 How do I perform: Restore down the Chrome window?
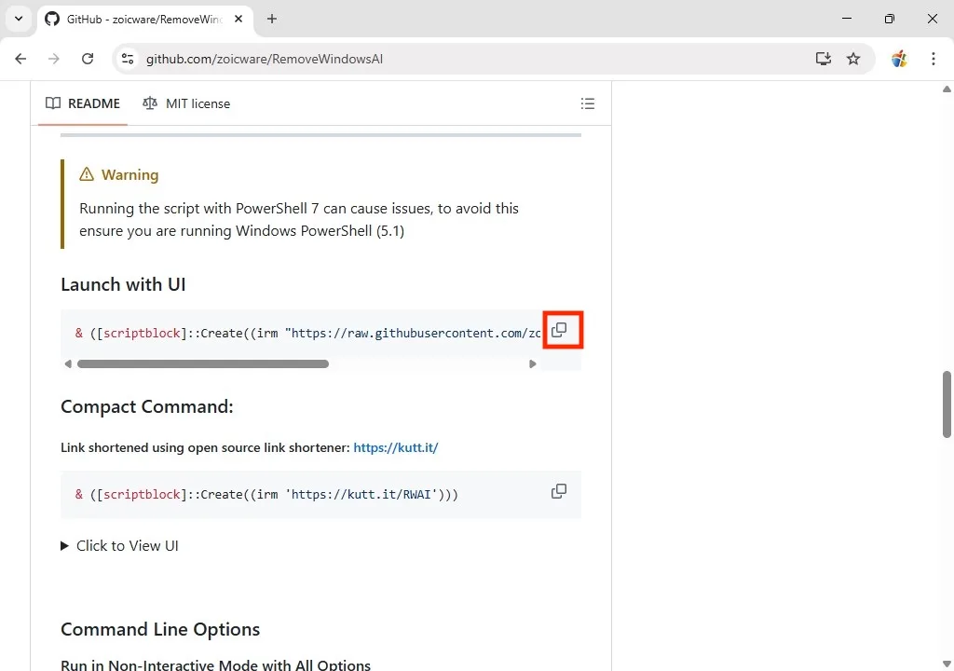tap(889, 19)
